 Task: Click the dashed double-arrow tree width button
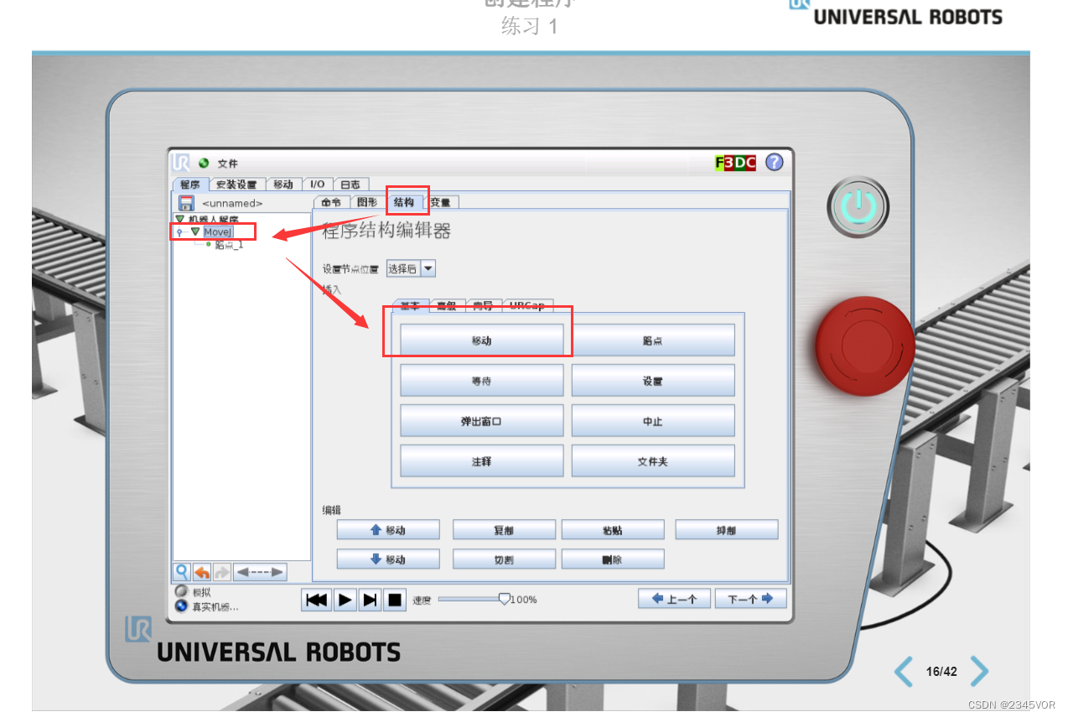260,572
